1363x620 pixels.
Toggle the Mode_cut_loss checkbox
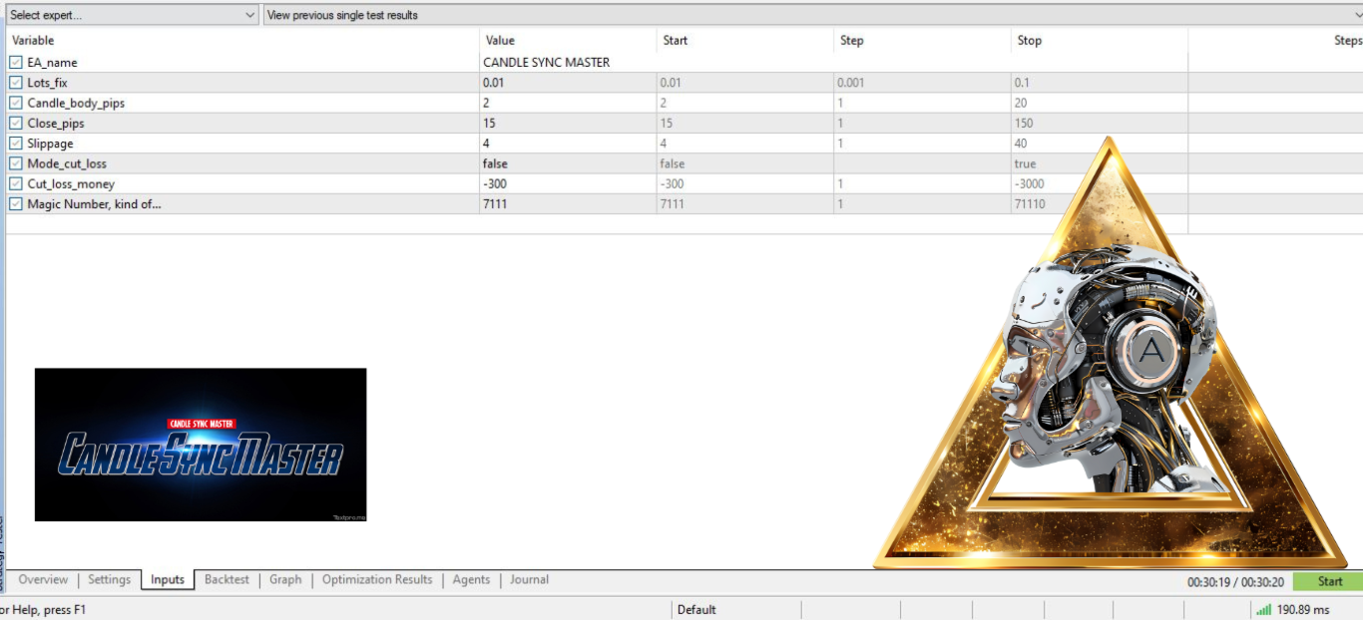16,163
